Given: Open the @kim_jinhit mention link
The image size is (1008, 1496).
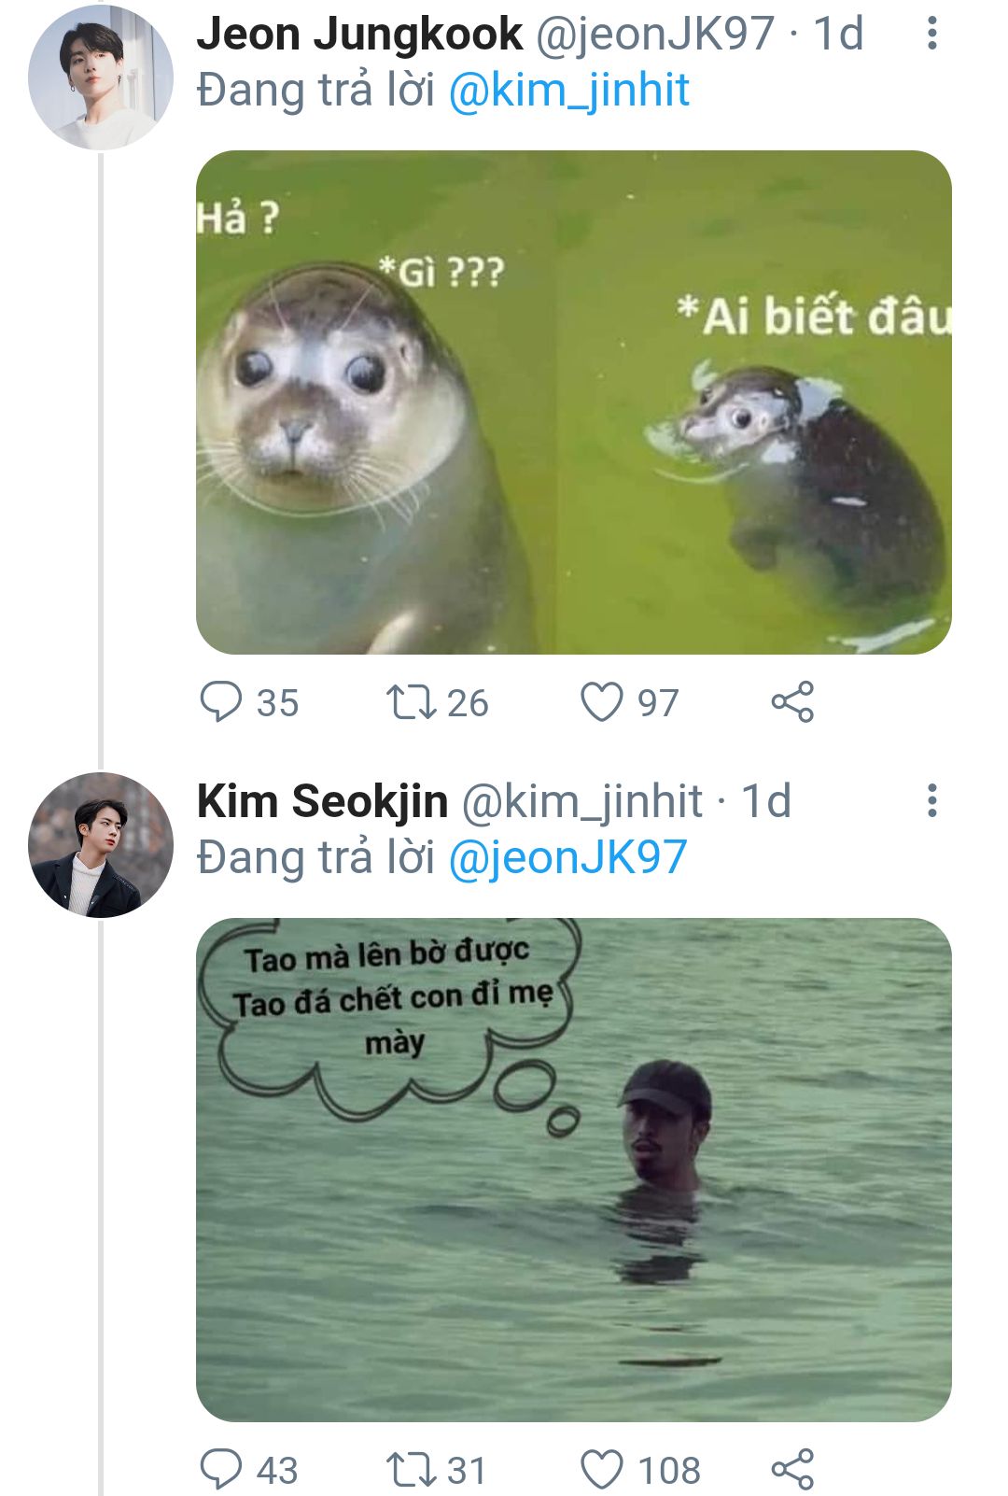Looking at the screenshot, I should [568, 91].
